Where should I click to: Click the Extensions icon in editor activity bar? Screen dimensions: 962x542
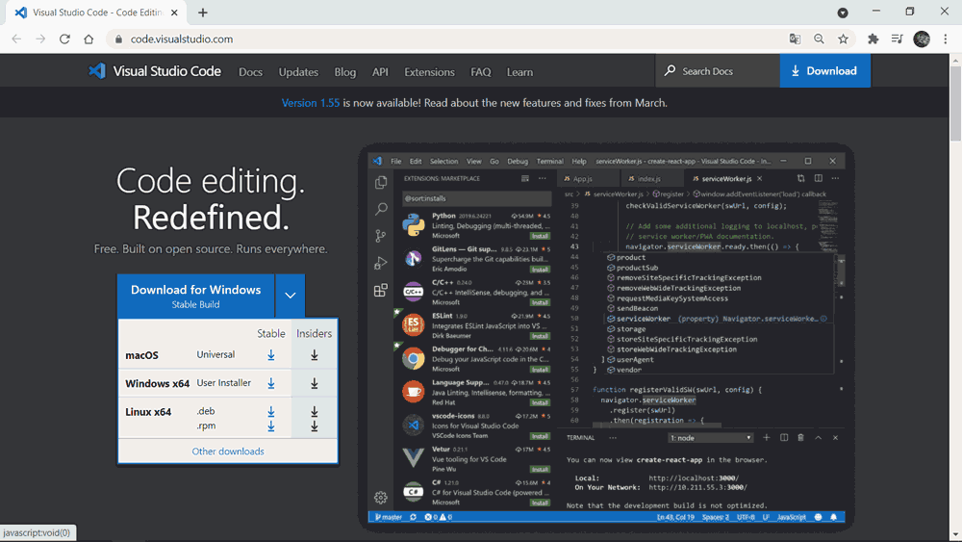pos(381,290)
